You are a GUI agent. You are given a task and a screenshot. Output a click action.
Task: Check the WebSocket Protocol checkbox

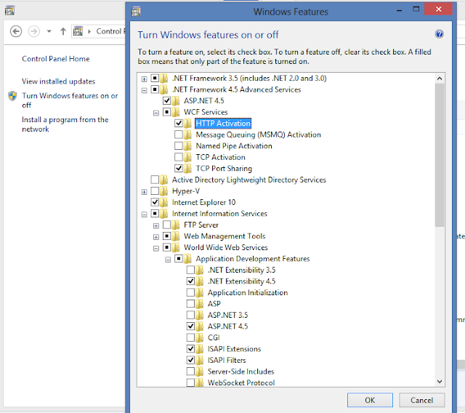190,382
